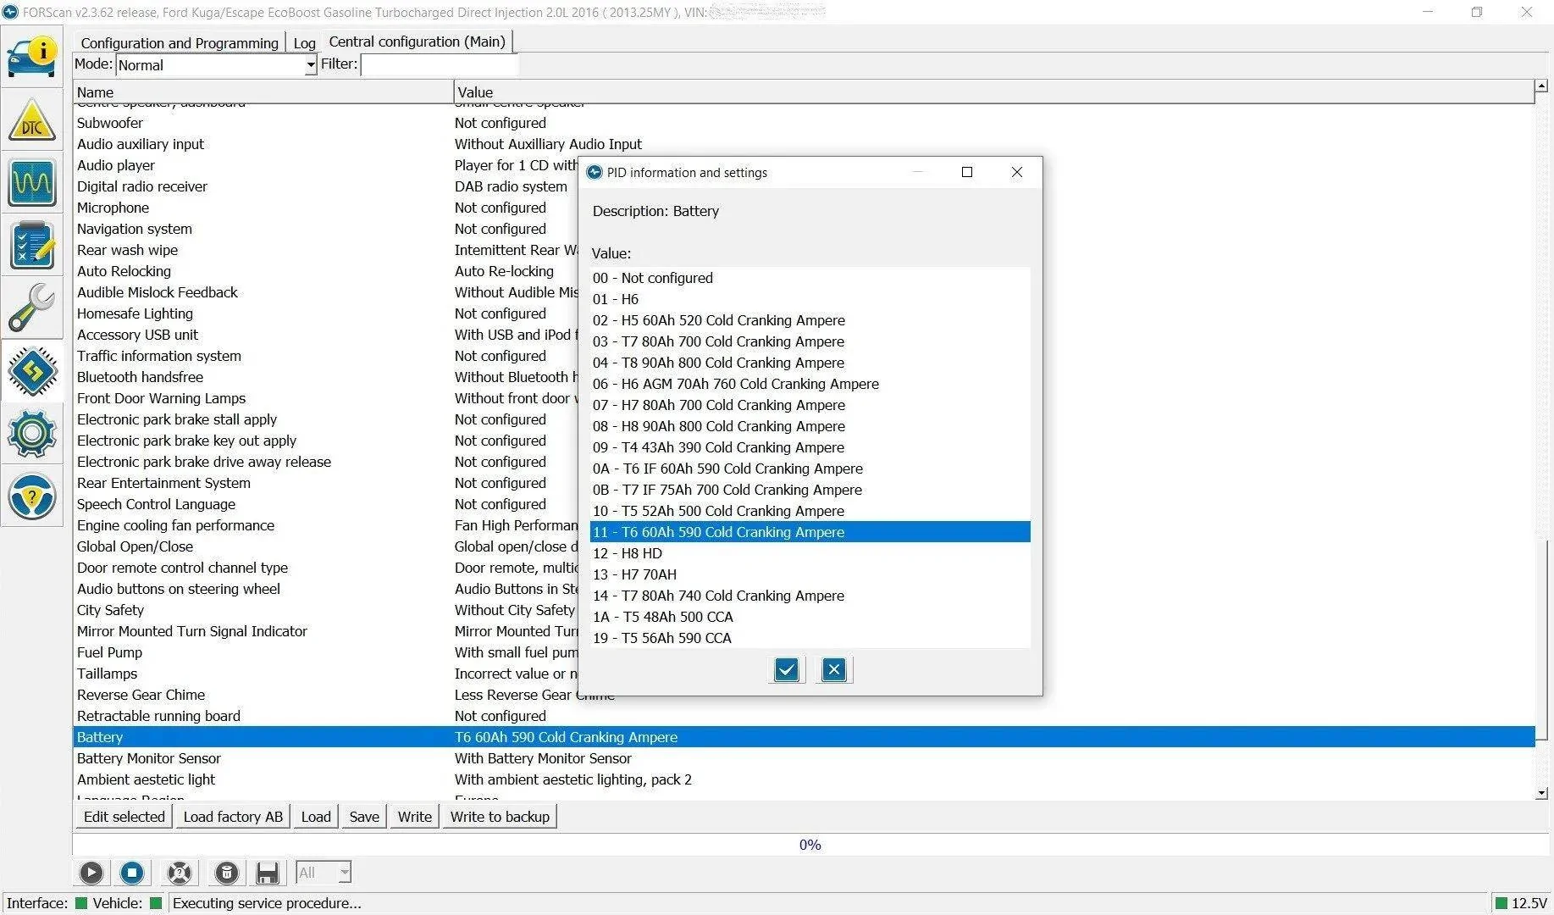
Task: Click the Write to backup button
Action: (x=500, y=817)
